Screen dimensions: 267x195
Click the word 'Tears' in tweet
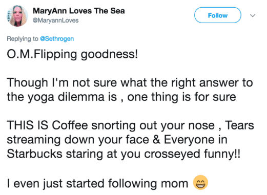click(x=239, y=125)
